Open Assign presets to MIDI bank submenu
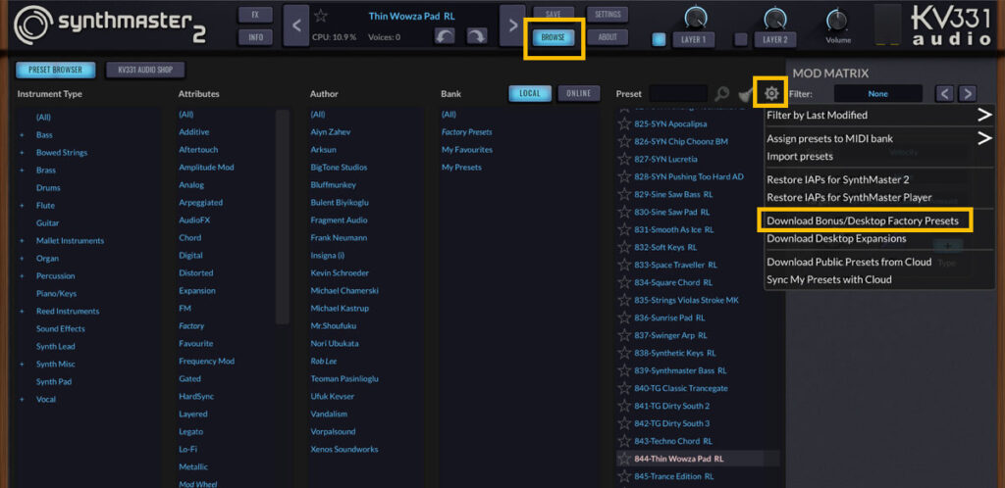Screen dimensions: 1005x488 (878, 138)
